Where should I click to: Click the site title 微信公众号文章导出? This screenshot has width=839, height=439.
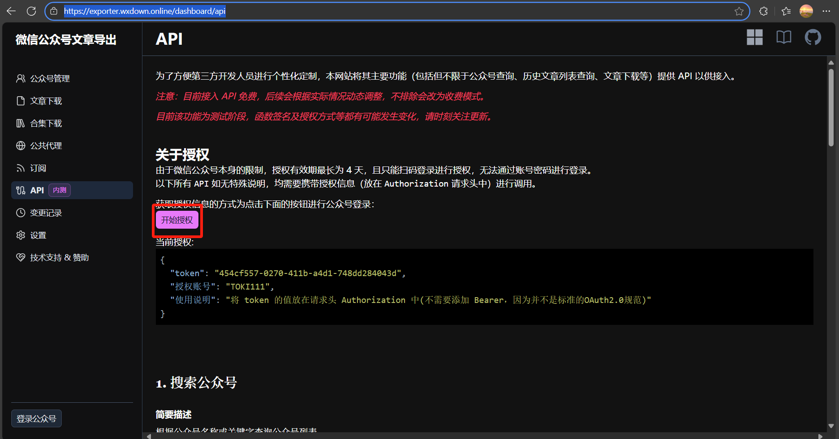click(66, 40)
